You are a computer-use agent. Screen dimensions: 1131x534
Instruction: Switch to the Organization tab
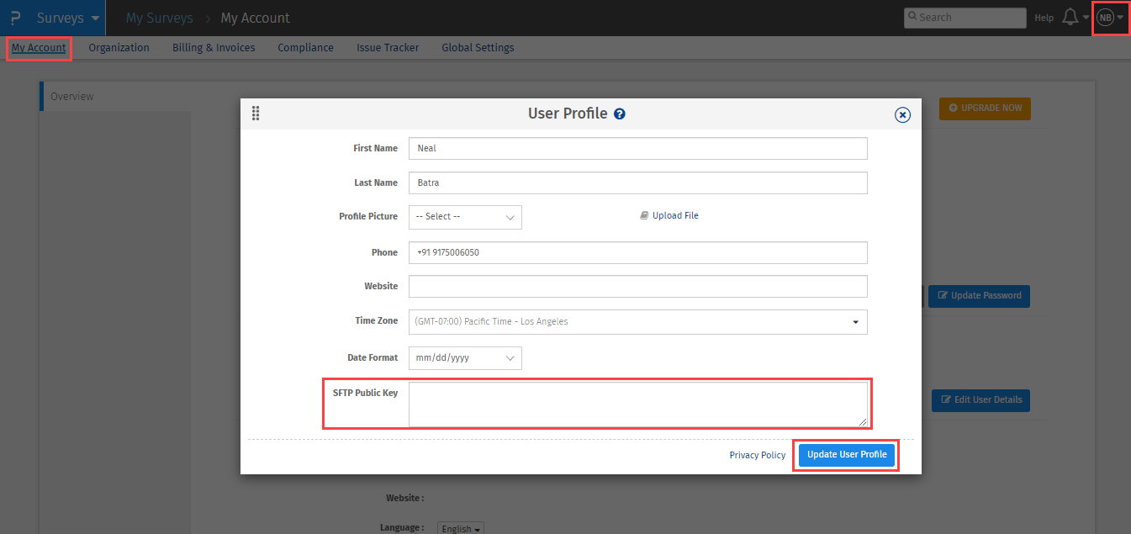point(119,48)
